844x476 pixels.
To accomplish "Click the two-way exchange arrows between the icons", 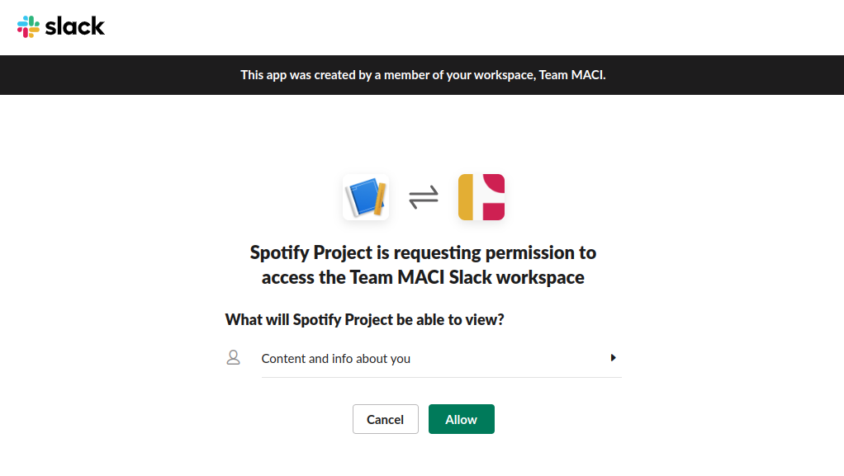I will pyautogui.click(x=423, y=197).
